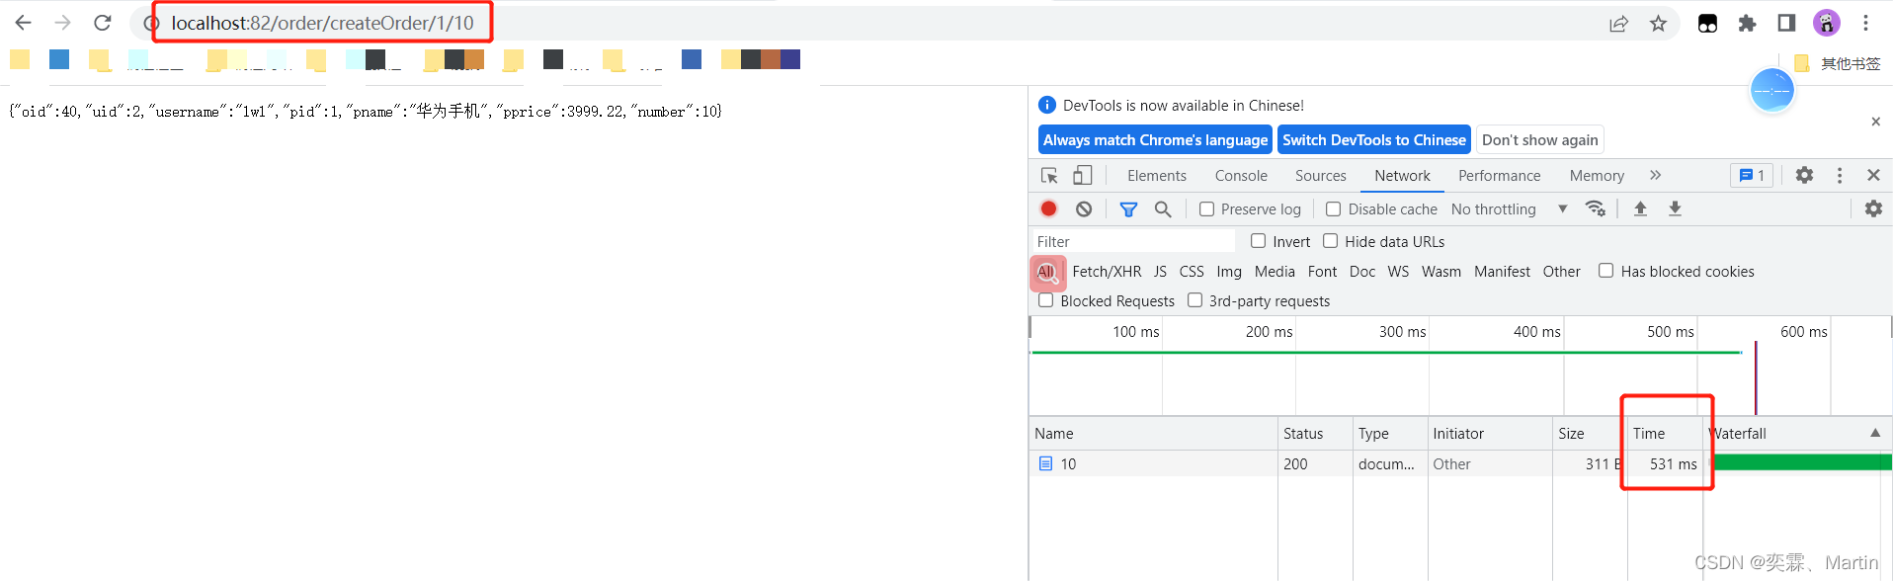Tick the Hide data URLs checkbox

point(1330,241)
